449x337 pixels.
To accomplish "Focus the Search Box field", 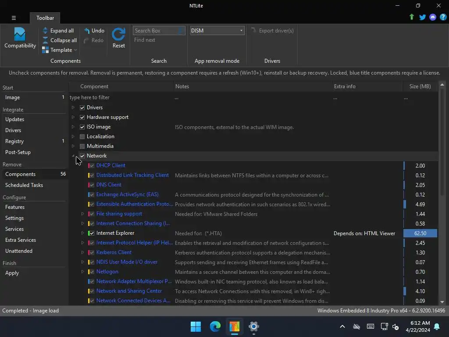I will (x=159, y=31).
